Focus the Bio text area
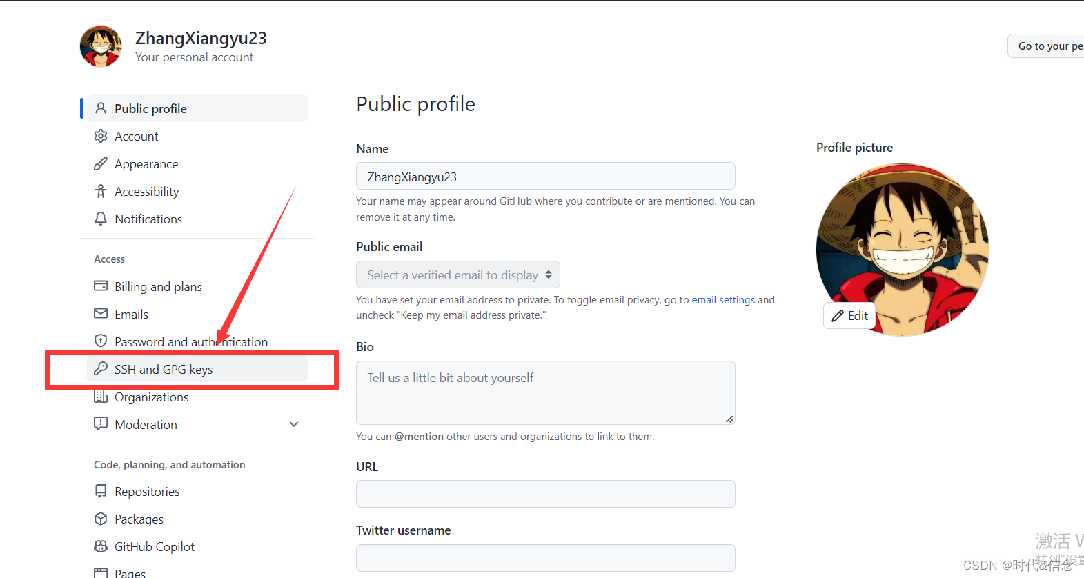The height and width of the screenshot is (578, 1084). click(545, 392)
